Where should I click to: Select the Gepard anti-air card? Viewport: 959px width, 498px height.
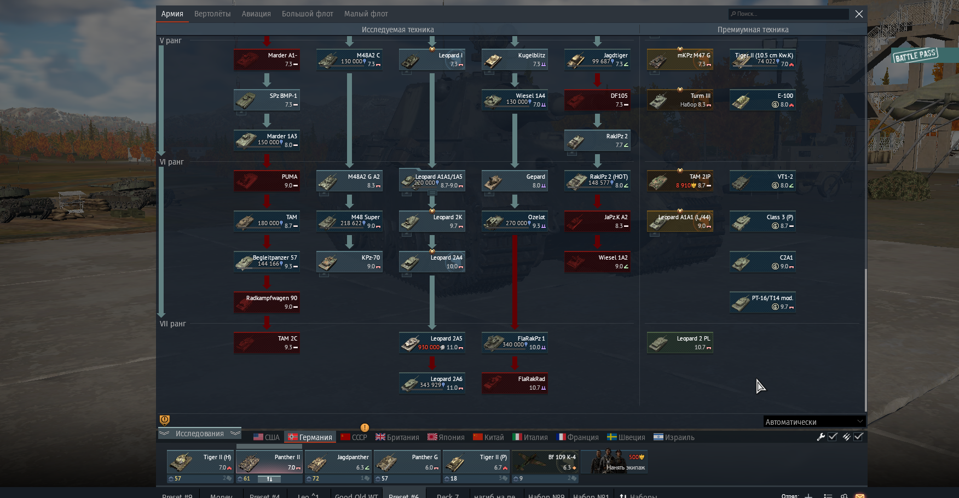click(x=515, y=181)
